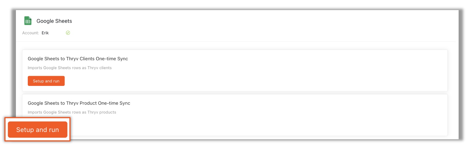
Task: Click the Setup and run button under Clients sync
Action: 46,81
